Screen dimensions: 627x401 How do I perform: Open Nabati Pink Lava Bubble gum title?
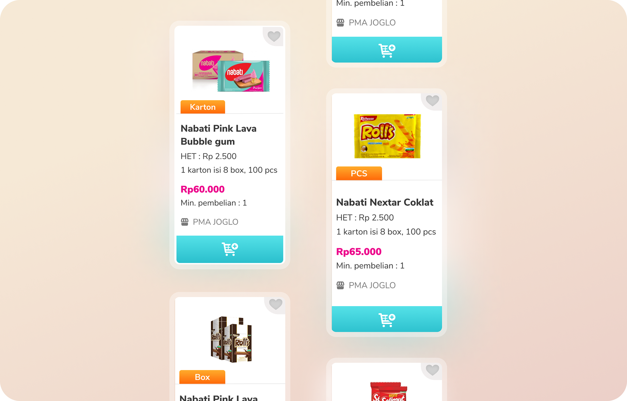(x=218, y=135)
